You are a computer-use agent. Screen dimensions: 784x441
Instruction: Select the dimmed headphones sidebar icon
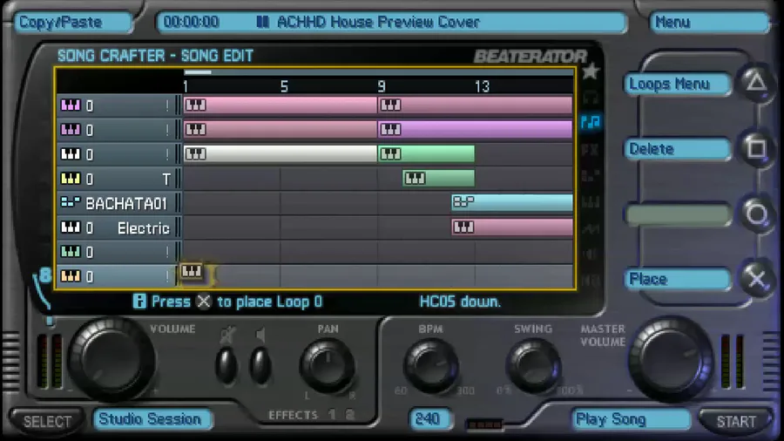(591, 97)
